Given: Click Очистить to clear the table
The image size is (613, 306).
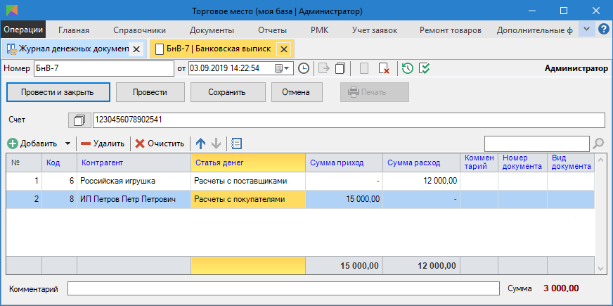Looking at the screenshot, I should pyautogui.click(x=160, y=144).
